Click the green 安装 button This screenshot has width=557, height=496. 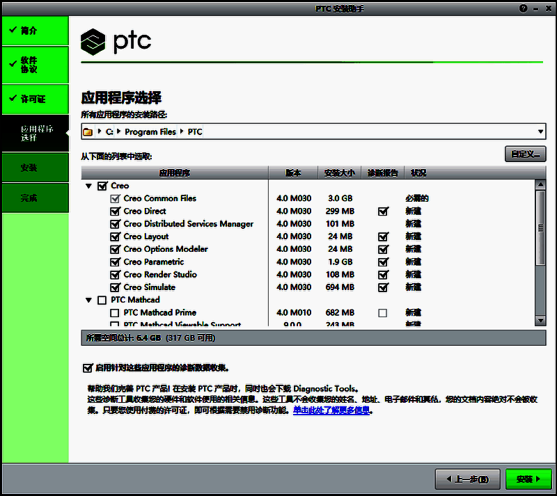click(x=528, y=479)
